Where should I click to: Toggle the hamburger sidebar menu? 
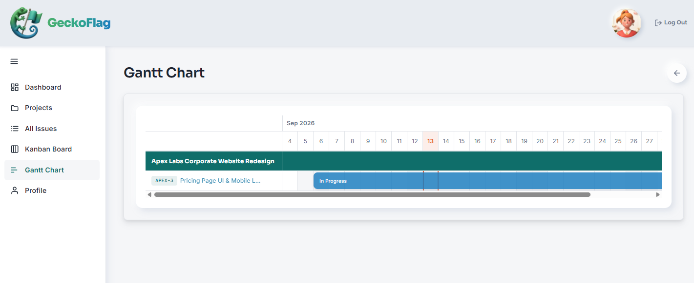(14, 61)
